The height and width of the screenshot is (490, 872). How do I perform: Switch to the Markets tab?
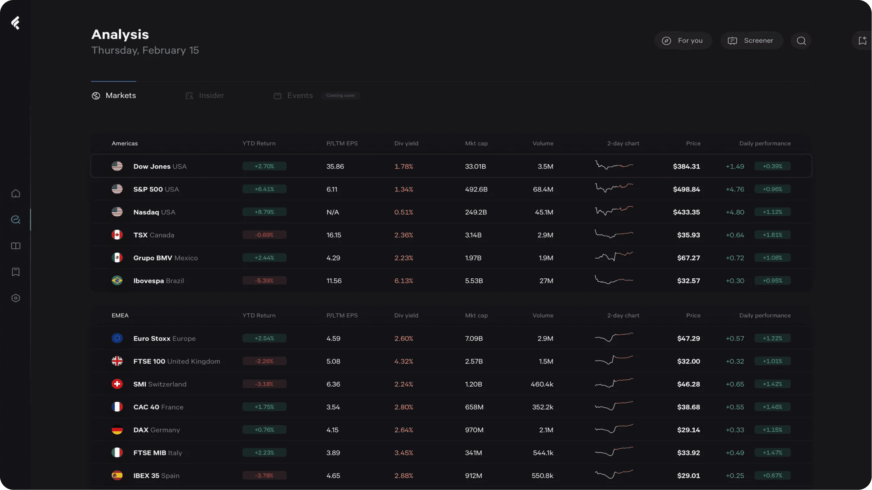point(114,96)
